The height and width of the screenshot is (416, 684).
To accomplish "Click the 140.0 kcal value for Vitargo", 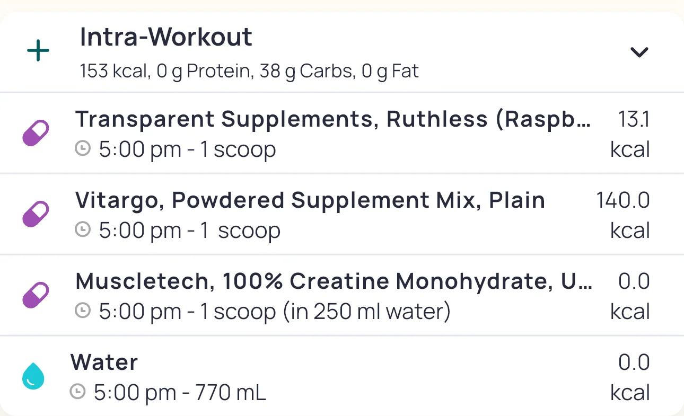I will [623, 200].
